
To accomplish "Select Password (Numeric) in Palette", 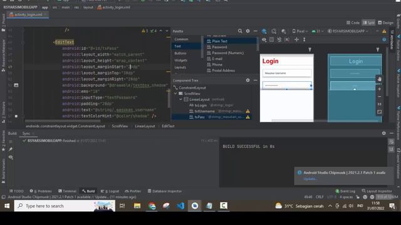I will [x=227, y=52].
